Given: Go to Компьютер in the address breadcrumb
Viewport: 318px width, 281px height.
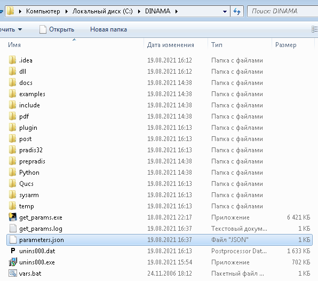Looking at the screenshot, I should (43, 11).
